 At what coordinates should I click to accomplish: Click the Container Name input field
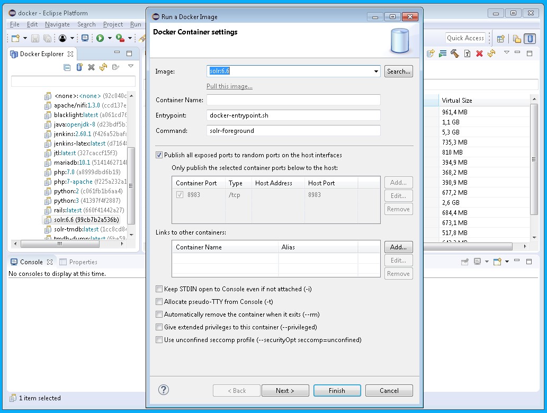[x=293, y=100]
